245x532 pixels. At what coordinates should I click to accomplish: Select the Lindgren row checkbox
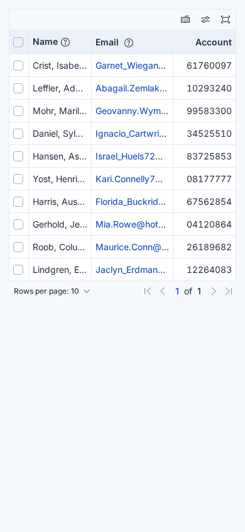(x=18, y=270)
